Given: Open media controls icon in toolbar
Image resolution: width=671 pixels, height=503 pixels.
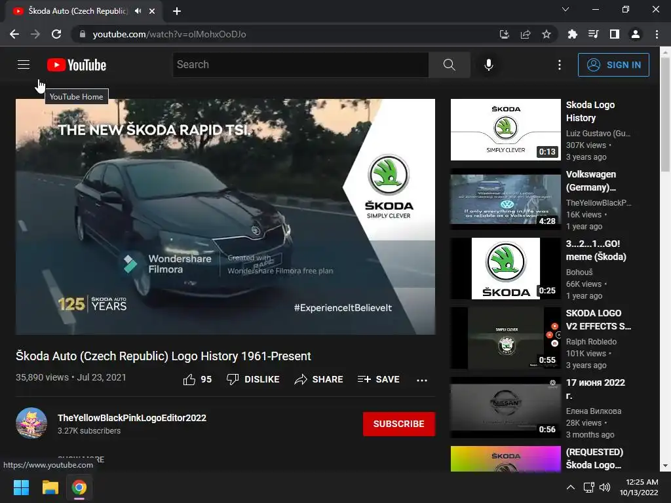Looking at the screenshot, I should click(x=593, y=34).
